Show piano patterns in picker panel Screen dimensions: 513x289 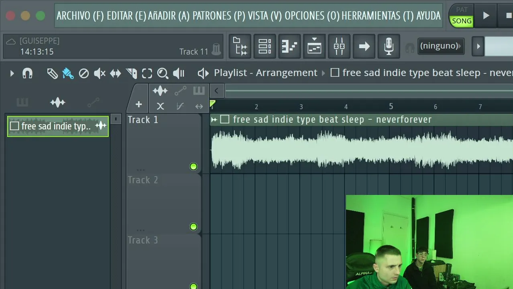coord(22,103)
